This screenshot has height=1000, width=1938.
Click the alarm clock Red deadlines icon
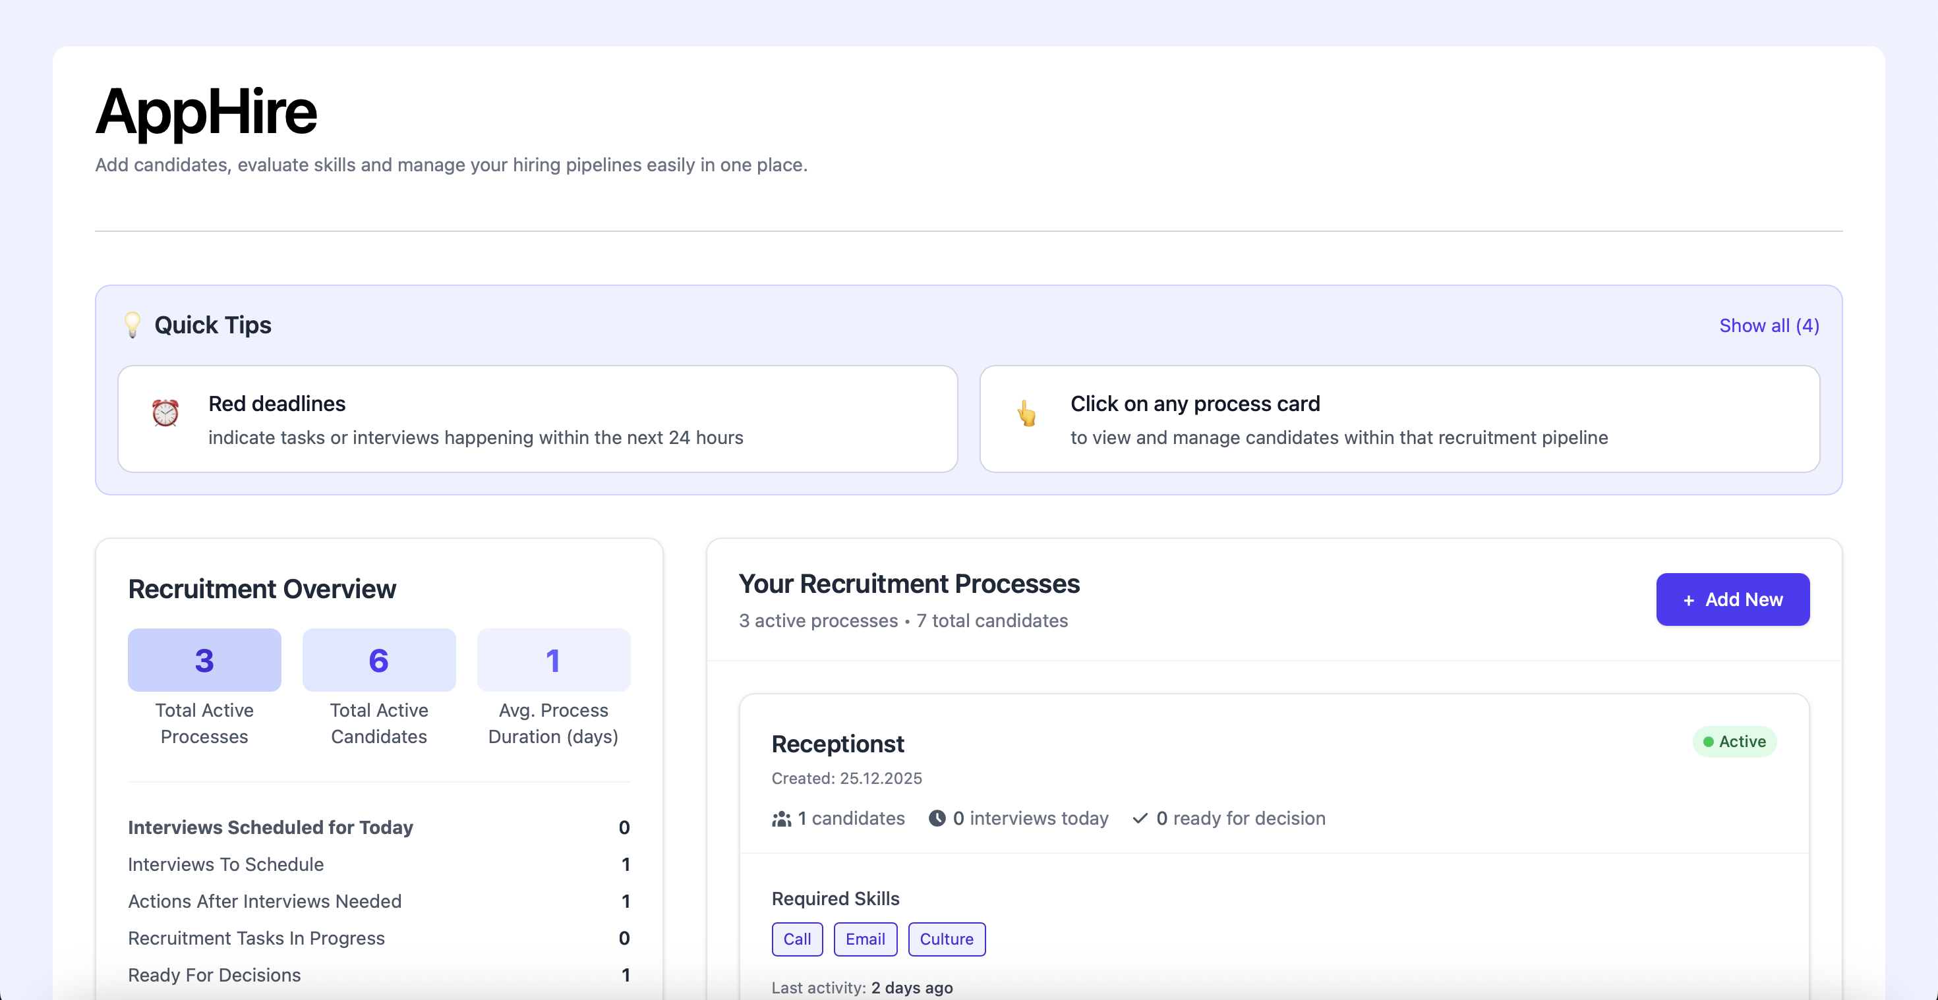(165, 413)
